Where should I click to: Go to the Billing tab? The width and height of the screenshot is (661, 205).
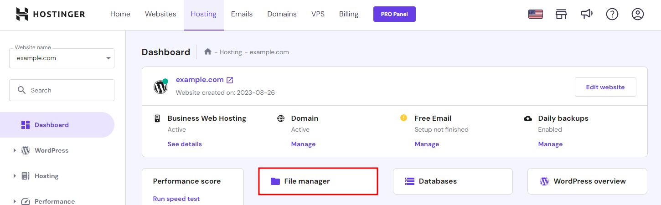pyautogui.click(x=349, y=14)
